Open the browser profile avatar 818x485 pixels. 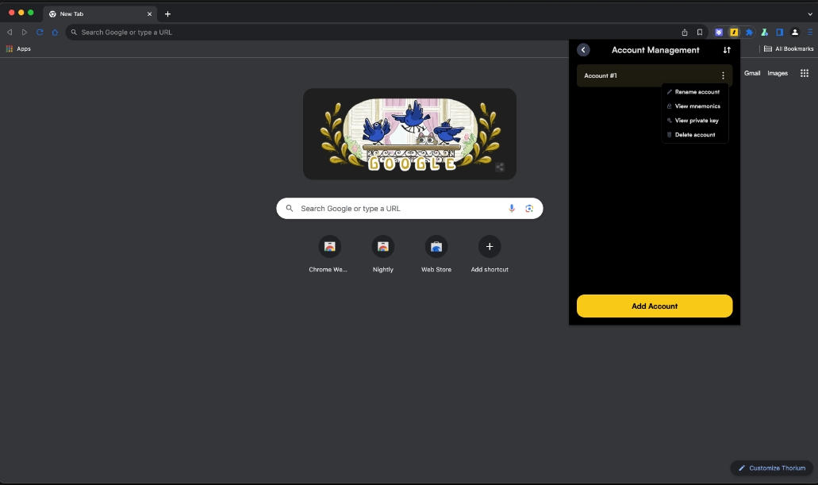point(795,33)
